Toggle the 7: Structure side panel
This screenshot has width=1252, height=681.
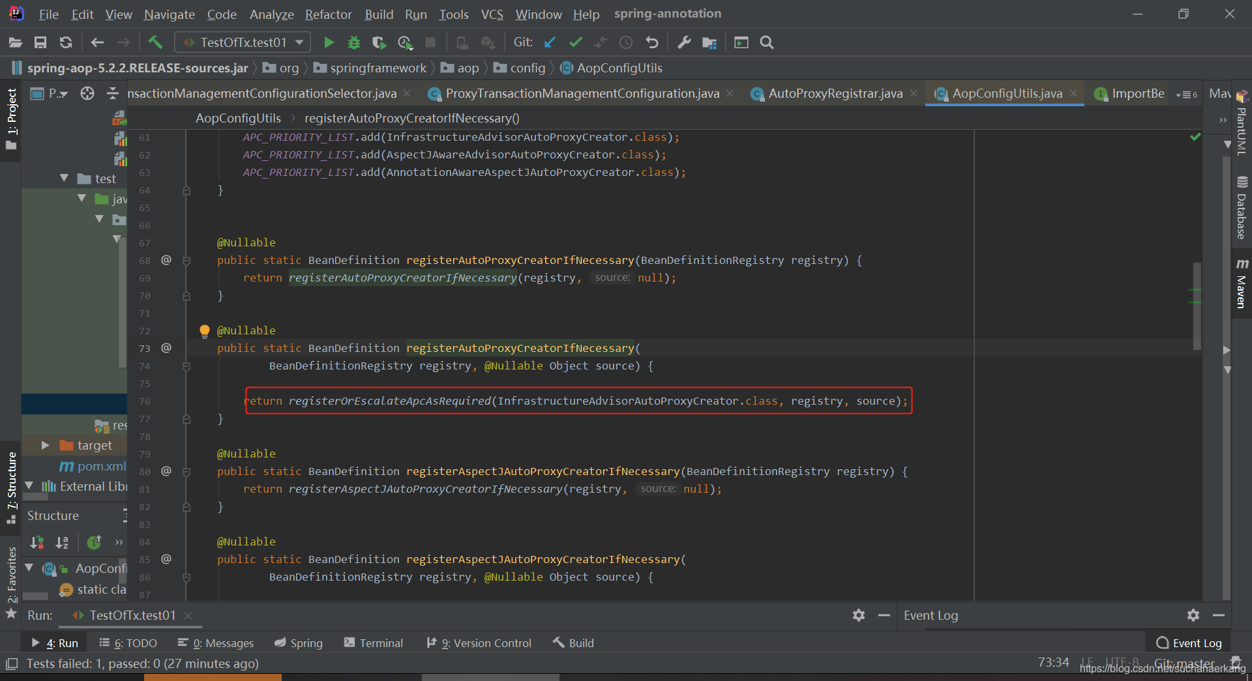11,487
